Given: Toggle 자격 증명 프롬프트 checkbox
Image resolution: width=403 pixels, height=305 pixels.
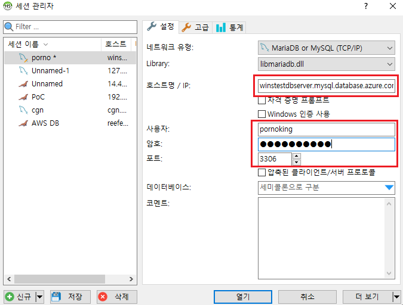Looking at the screenshot, I should pyautogui.click(x=262, y=100).
